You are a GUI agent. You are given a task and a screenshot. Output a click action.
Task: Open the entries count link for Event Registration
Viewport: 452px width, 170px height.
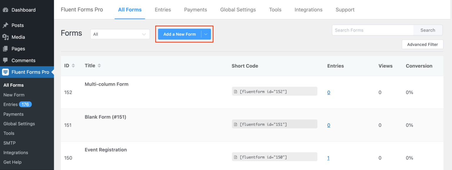328,158
